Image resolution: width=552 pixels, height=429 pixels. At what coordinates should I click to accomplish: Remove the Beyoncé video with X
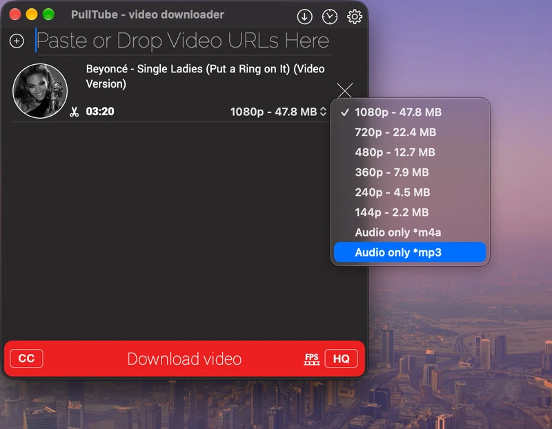coord(344,90)
